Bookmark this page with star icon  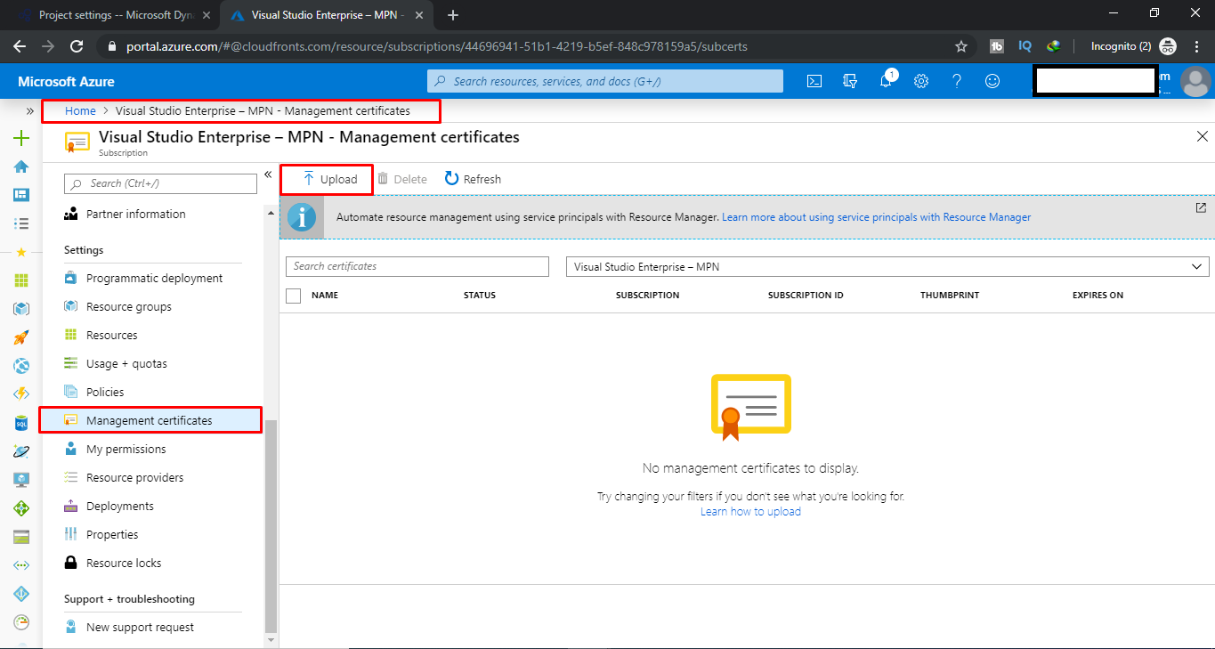[x=960, y=46]
